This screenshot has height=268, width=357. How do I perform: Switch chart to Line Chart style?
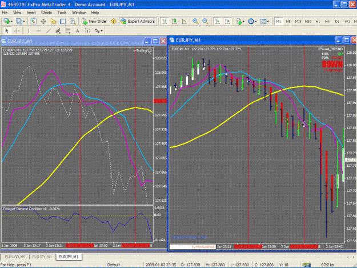184,21
